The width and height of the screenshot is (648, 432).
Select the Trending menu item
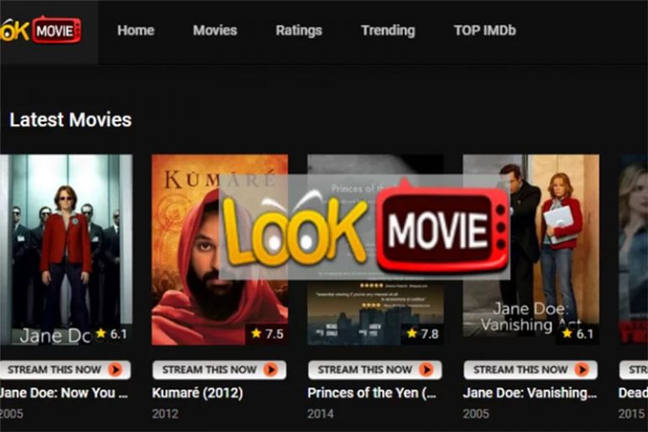point(387,30)
